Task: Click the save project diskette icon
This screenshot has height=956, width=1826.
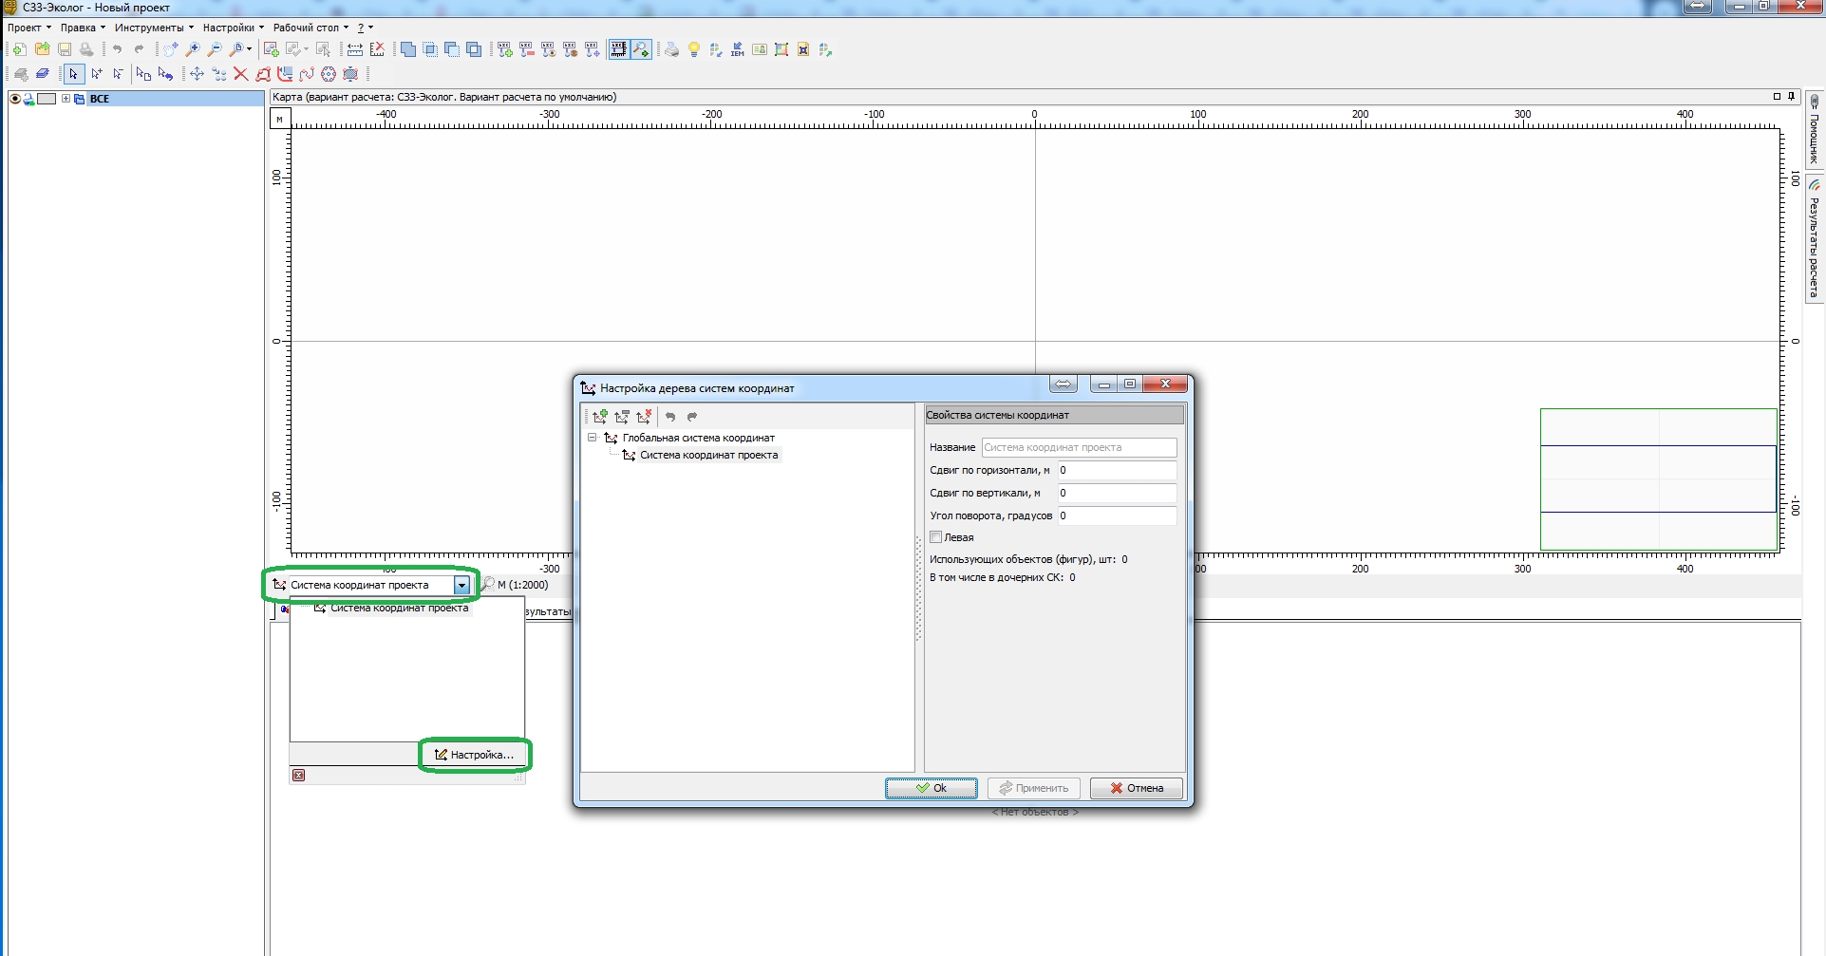Action: coord(65,49)
